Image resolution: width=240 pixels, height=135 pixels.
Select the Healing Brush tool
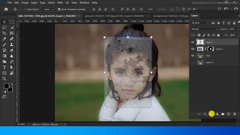click(x=12, y=39)
